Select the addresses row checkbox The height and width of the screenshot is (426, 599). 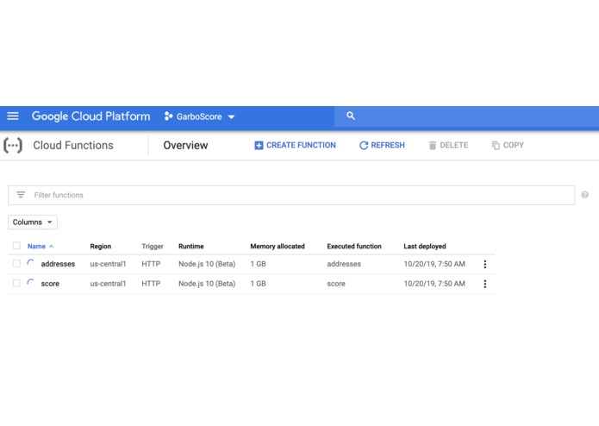click(16, 264)
